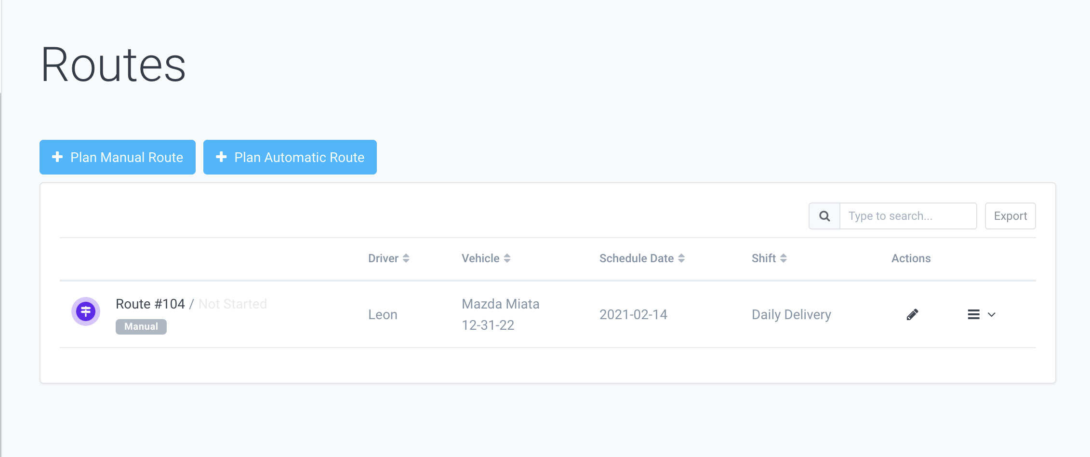Open the actions menu for Route #104
This screenshot has width=1090, height=457.
[x=981, y=315]
